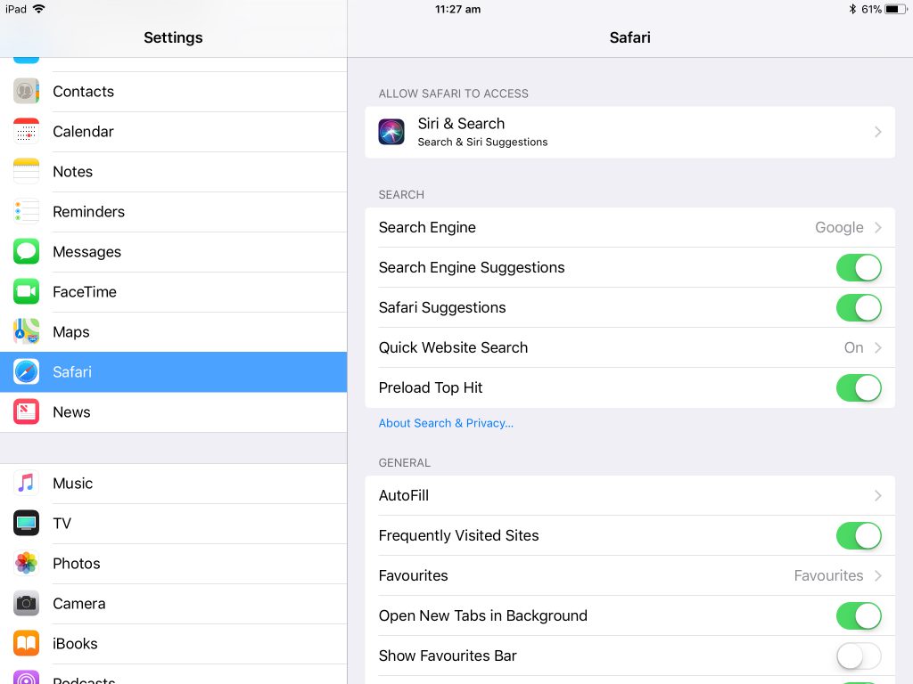Disable Preload Top Hit switch
Viewport: 913px width, 684px height.
click(859, 388)
